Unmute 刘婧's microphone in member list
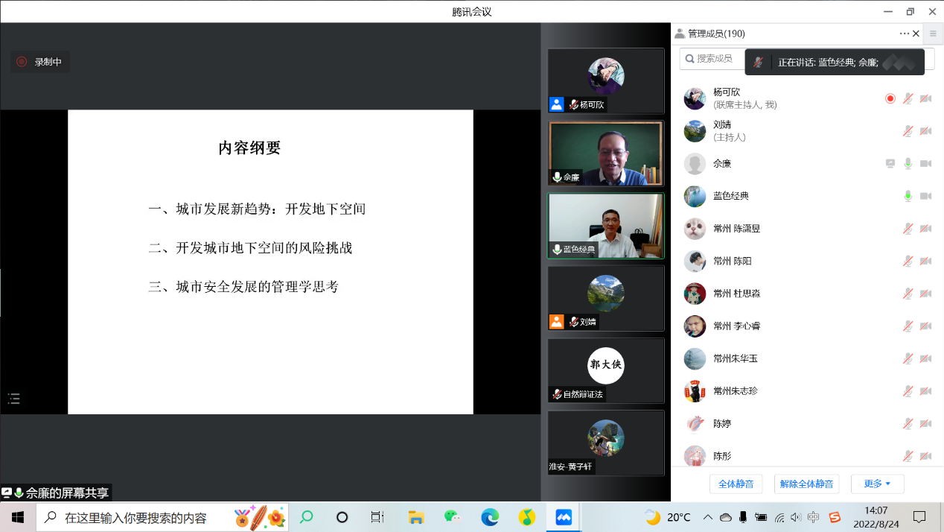This screenshot has width=944, height=532. (908, 131)
